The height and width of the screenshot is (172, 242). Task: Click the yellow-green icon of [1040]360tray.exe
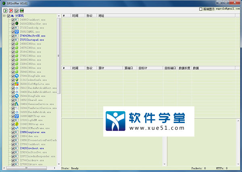17,124
